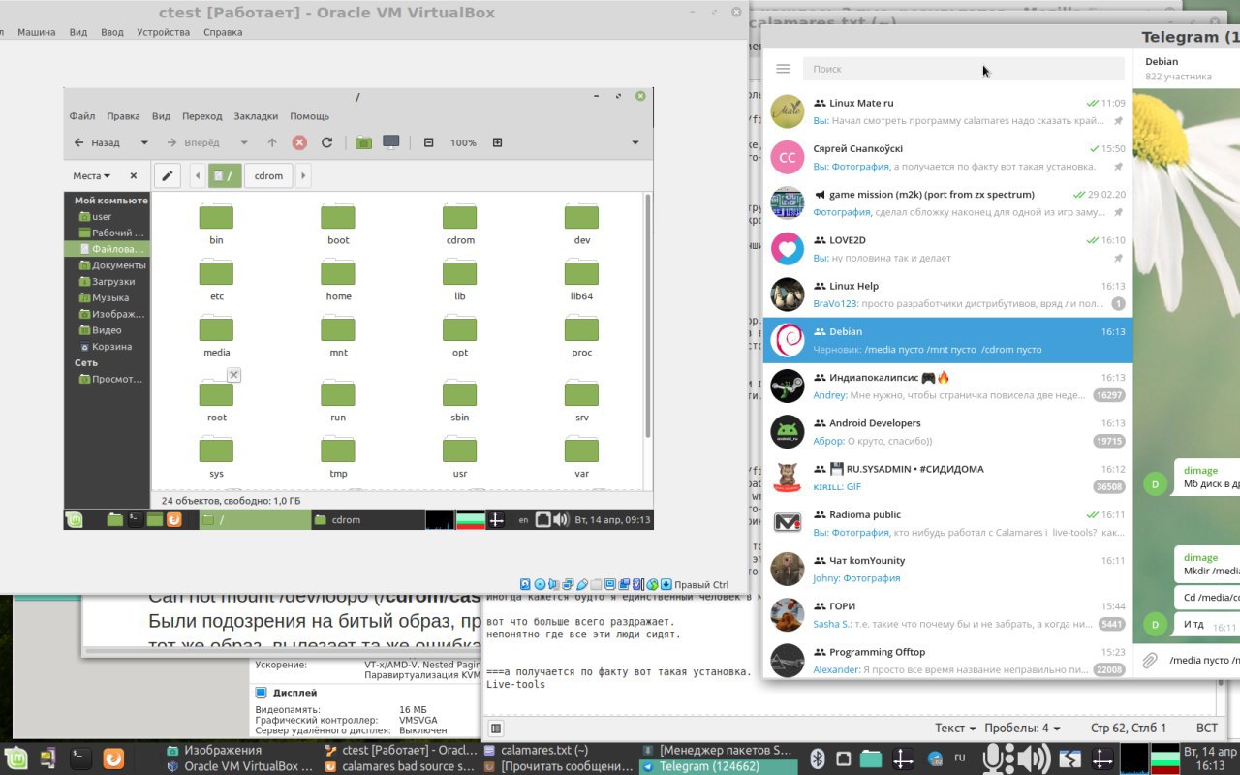Image resolution: width=1240 pixels, height=775 pixels.
Task: Click the guest Mint menu button
Action: 74,519
